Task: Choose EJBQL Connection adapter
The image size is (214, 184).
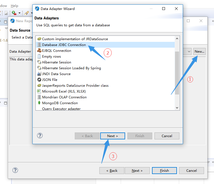Action: 105,51
